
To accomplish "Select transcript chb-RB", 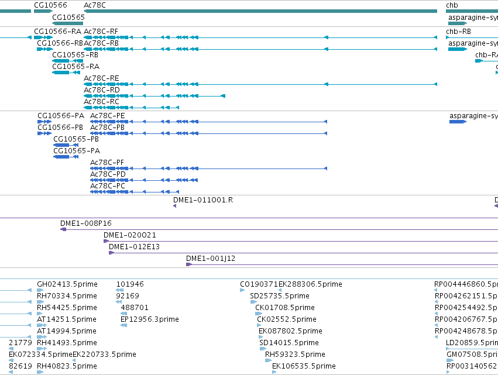I will point(472,37).
